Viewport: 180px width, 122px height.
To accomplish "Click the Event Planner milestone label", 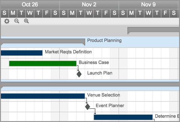I will pyautogui.click(x=110, y=106).
